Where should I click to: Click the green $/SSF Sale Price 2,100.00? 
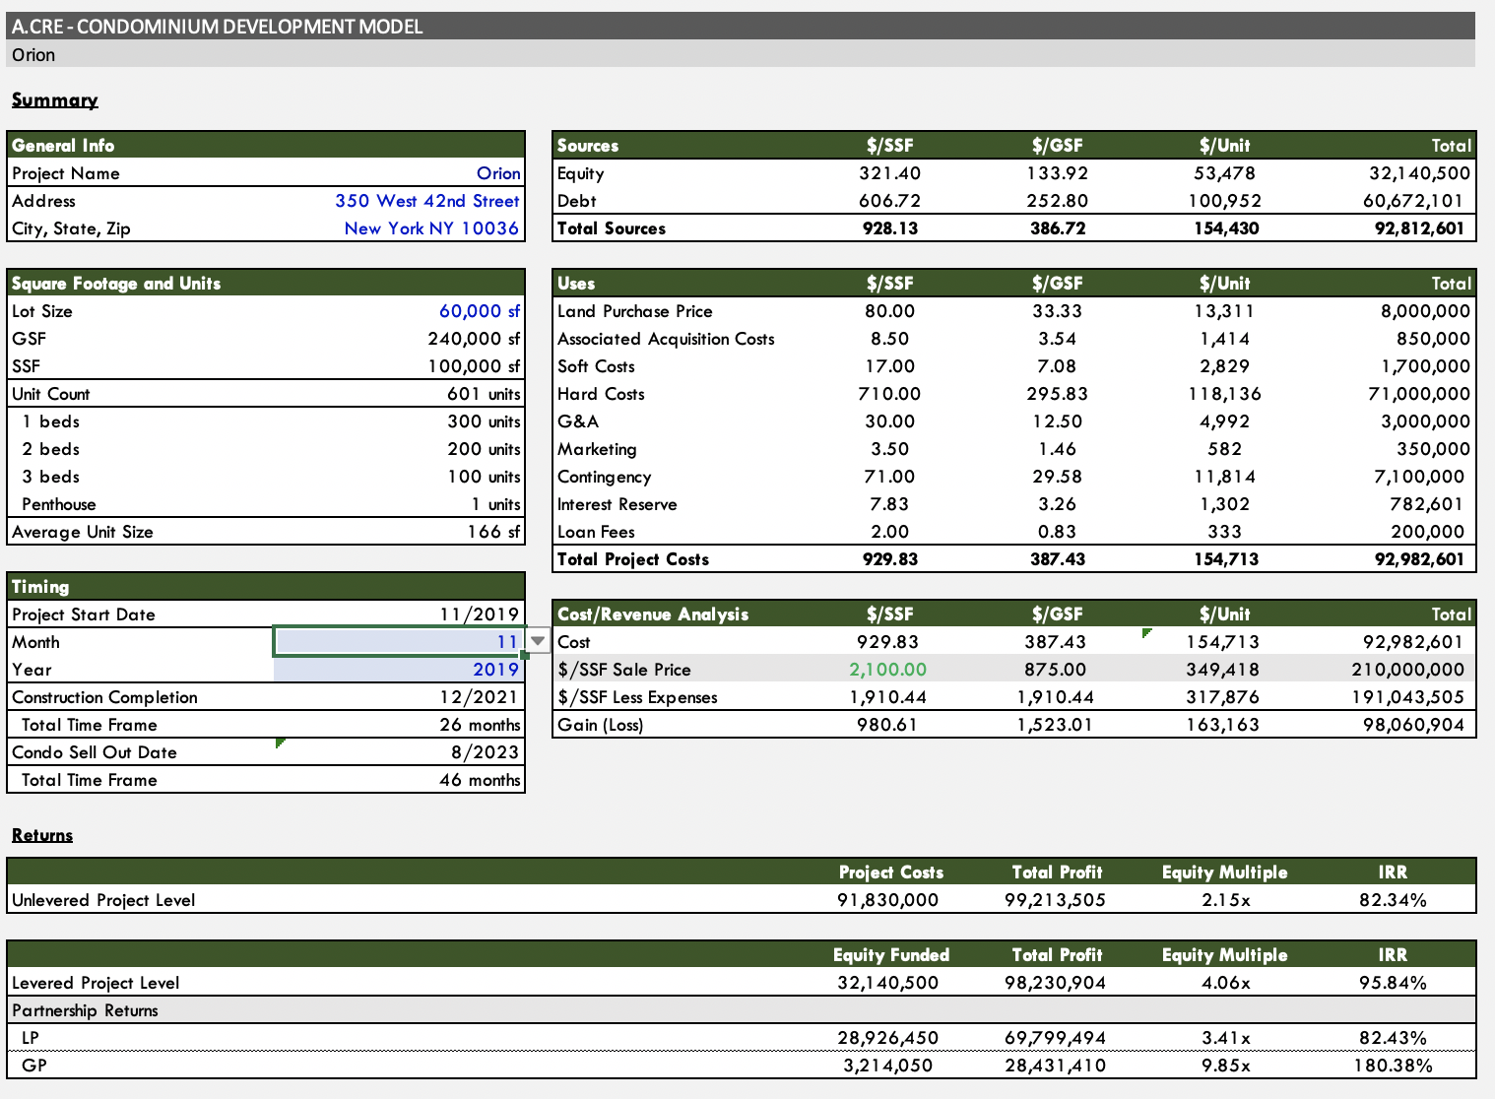pos(888,670)
